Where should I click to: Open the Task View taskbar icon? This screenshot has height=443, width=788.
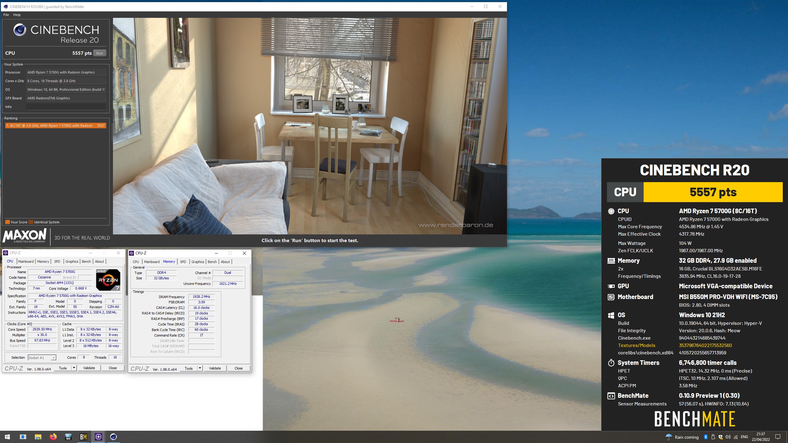pyautogui.click(x=23, y=437)
